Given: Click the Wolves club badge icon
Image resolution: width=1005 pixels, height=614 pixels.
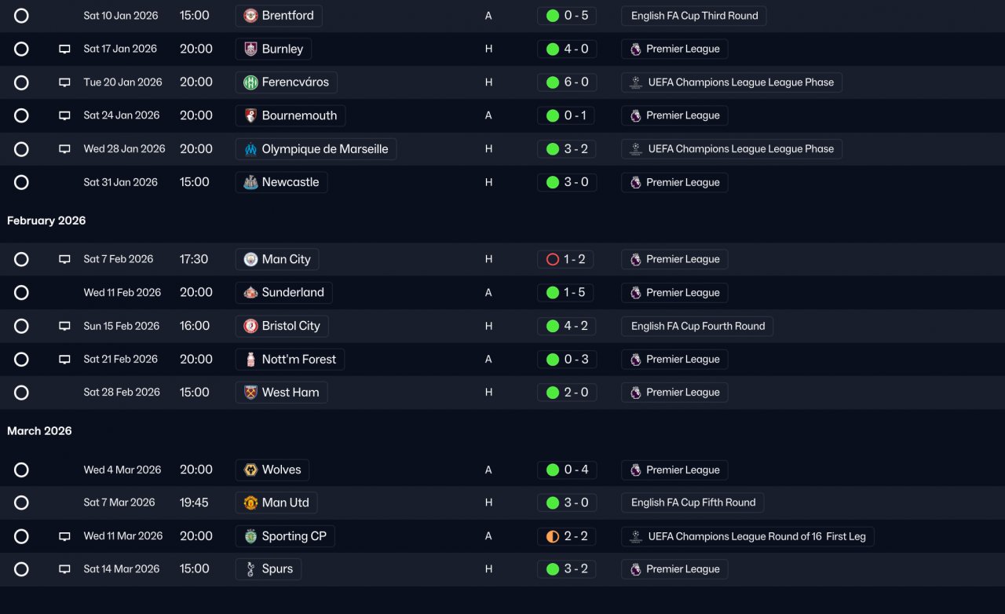Looking at the screenshot, I should [250, 470].
